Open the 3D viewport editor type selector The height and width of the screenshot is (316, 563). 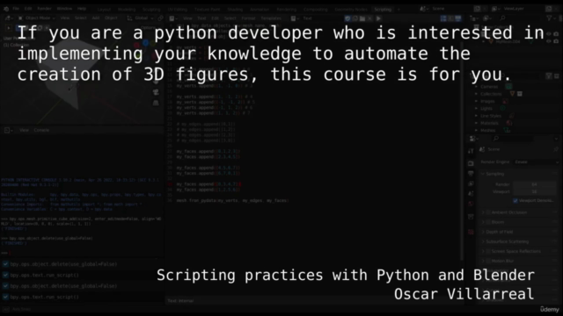[9, 18]
